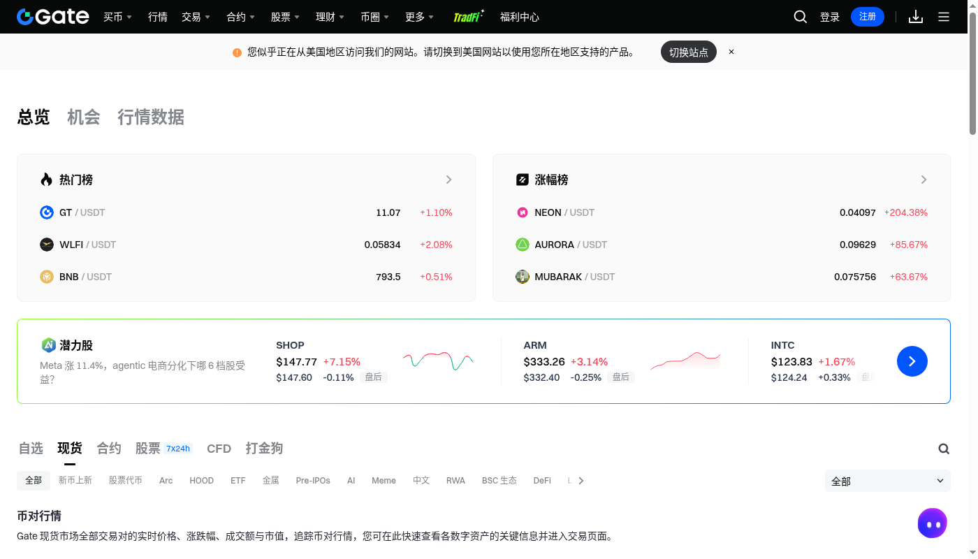Filter by DeFi category
978x559 pixels.
(x=542, y=481)
